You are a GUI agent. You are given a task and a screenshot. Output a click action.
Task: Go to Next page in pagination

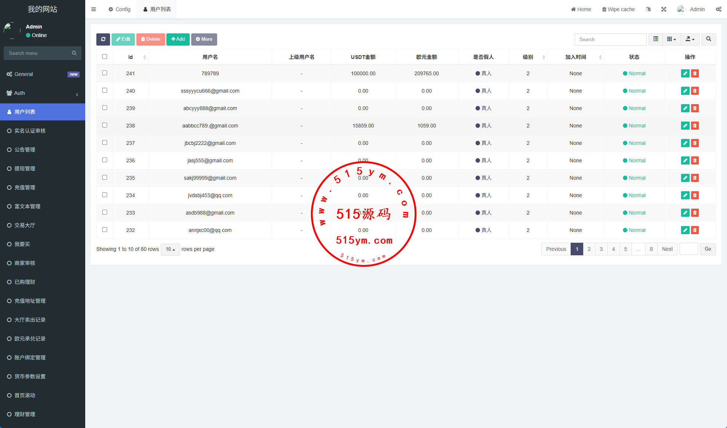pyautogui.click(x=667, y=249)
